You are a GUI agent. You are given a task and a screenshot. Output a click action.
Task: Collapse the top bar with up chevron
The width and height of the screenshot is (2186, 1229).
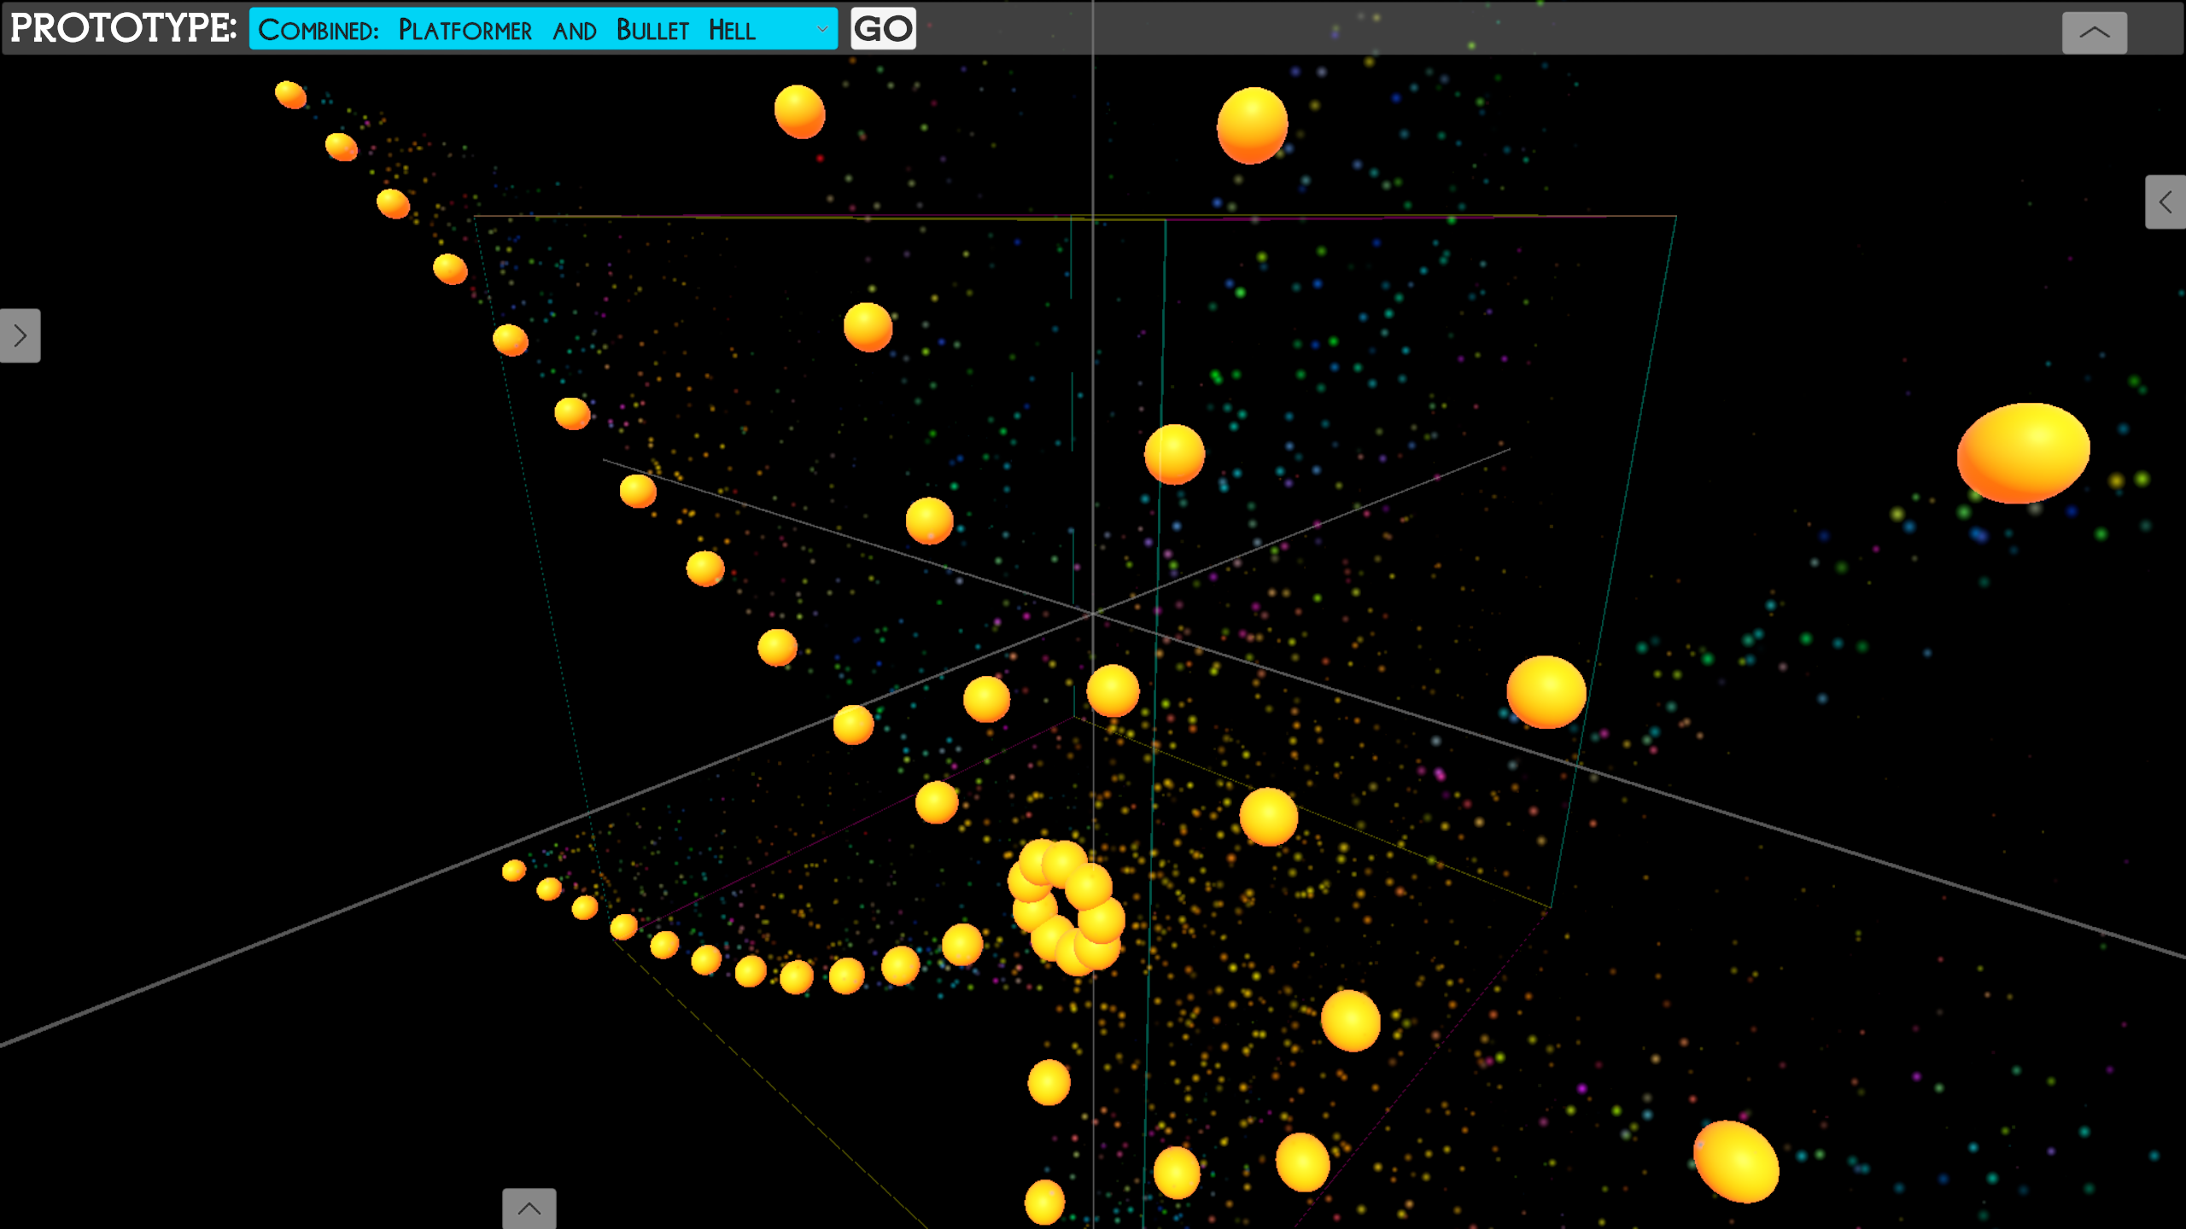[2094, 32]
